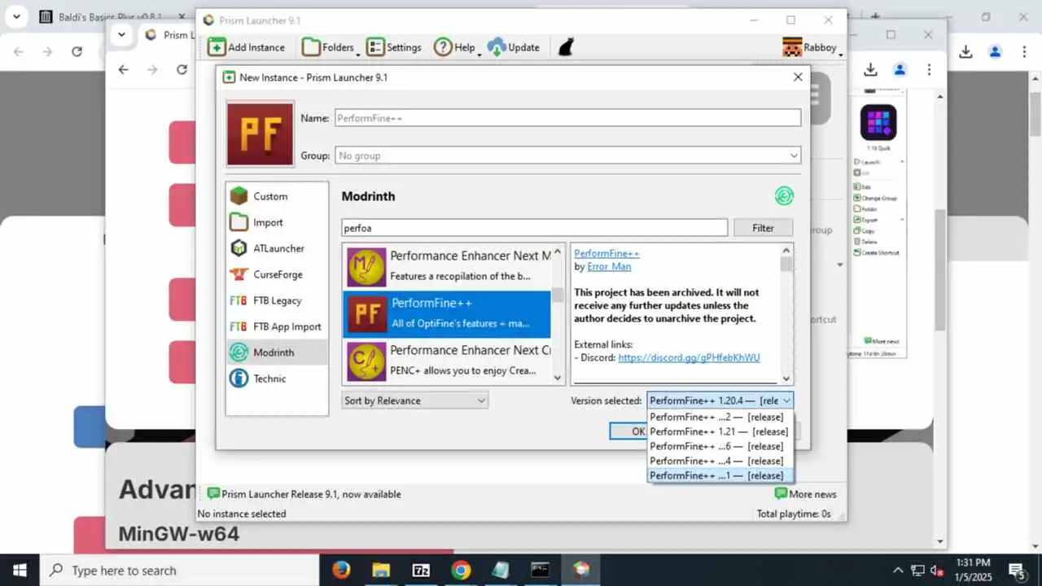Image resolution: width=1042 pixels, height=586 pixels.
Task: Open 7-Zip from the taskbar
Action: (421, 570)
